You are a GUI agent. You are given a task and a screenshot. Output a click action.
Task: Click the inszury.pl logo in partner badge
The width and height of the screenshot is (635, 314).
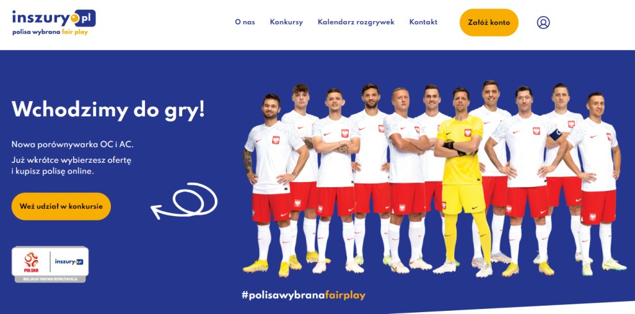pos(69,262)
